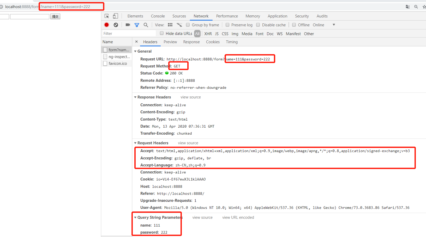The width and height of the screenshot is (426, 237).
Task: Open the Performance panel
Action: coord(227,16)
